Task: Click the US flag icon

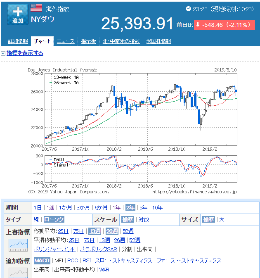Action: 36,8
